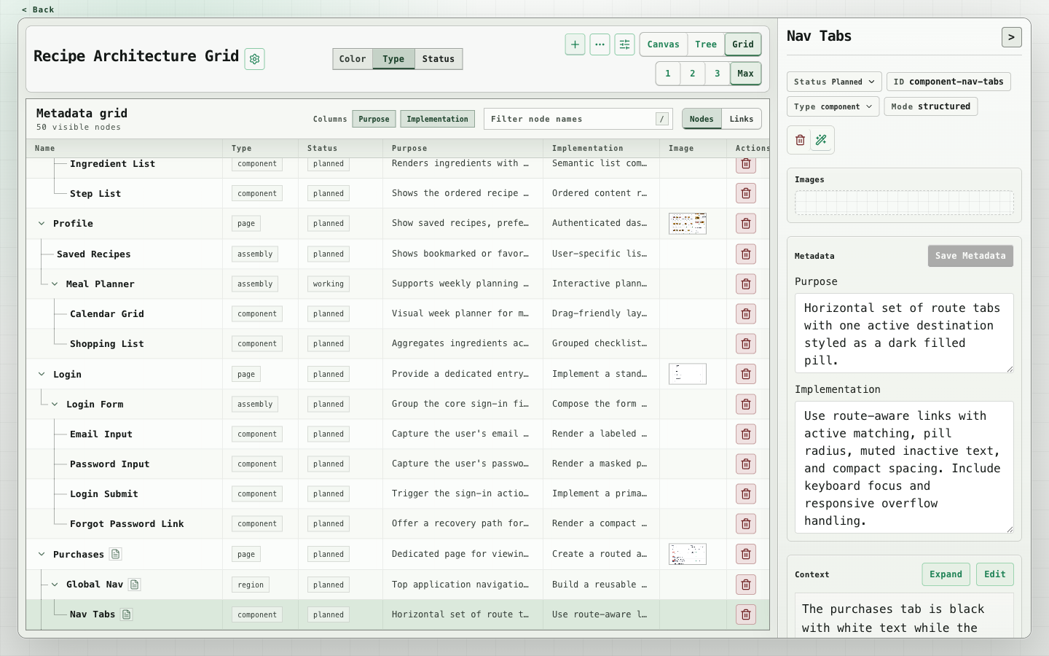1049x656 pixels.
Task: Open document icon beside Purchases
Action: 115,555
